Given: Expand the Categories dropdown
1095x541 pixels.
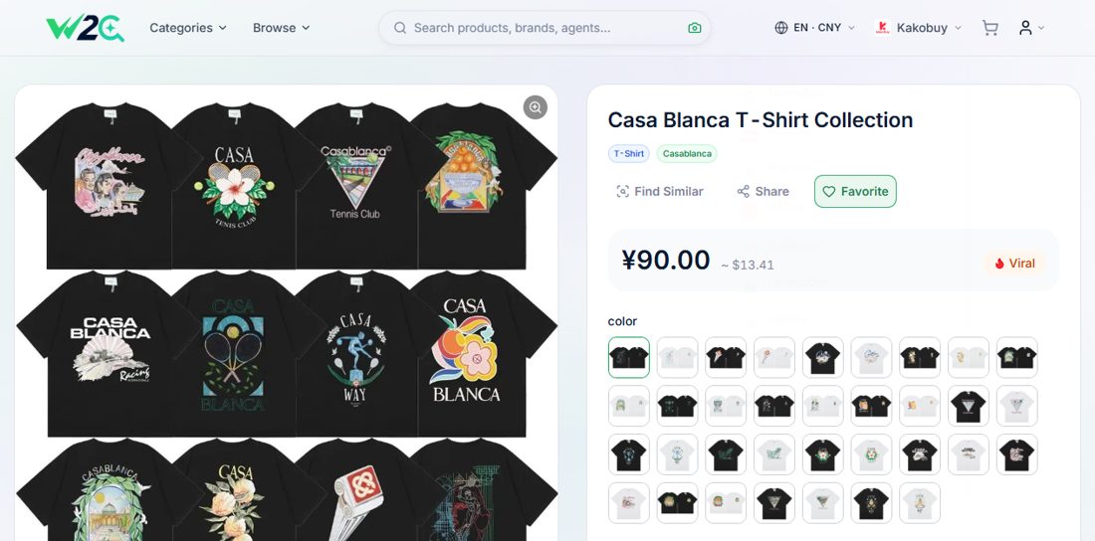Looking at the screenshot, I should tap(188, 28).
